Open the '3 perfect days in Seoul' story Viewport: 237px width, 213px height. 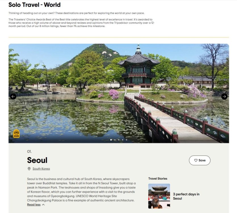click(x=186, y=196)
